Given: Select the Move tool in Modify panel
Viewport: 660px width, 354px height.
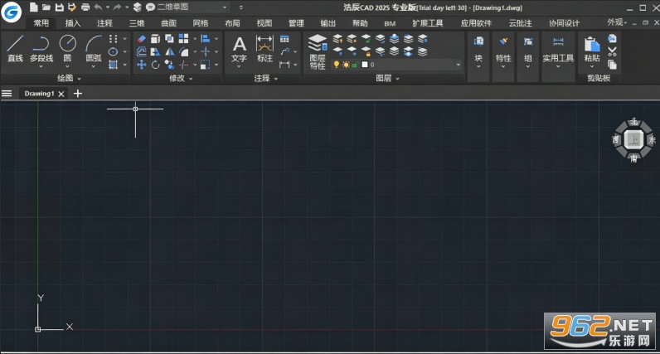Looking at the screenshot, I should pyautogui.click(x=142, y=65).
